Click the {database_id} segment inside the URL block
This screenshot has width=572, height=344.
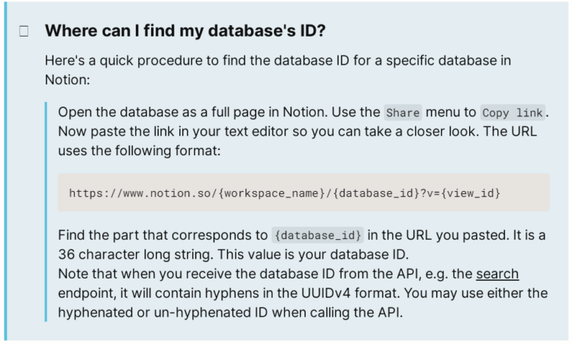click(x=378, y=193)
